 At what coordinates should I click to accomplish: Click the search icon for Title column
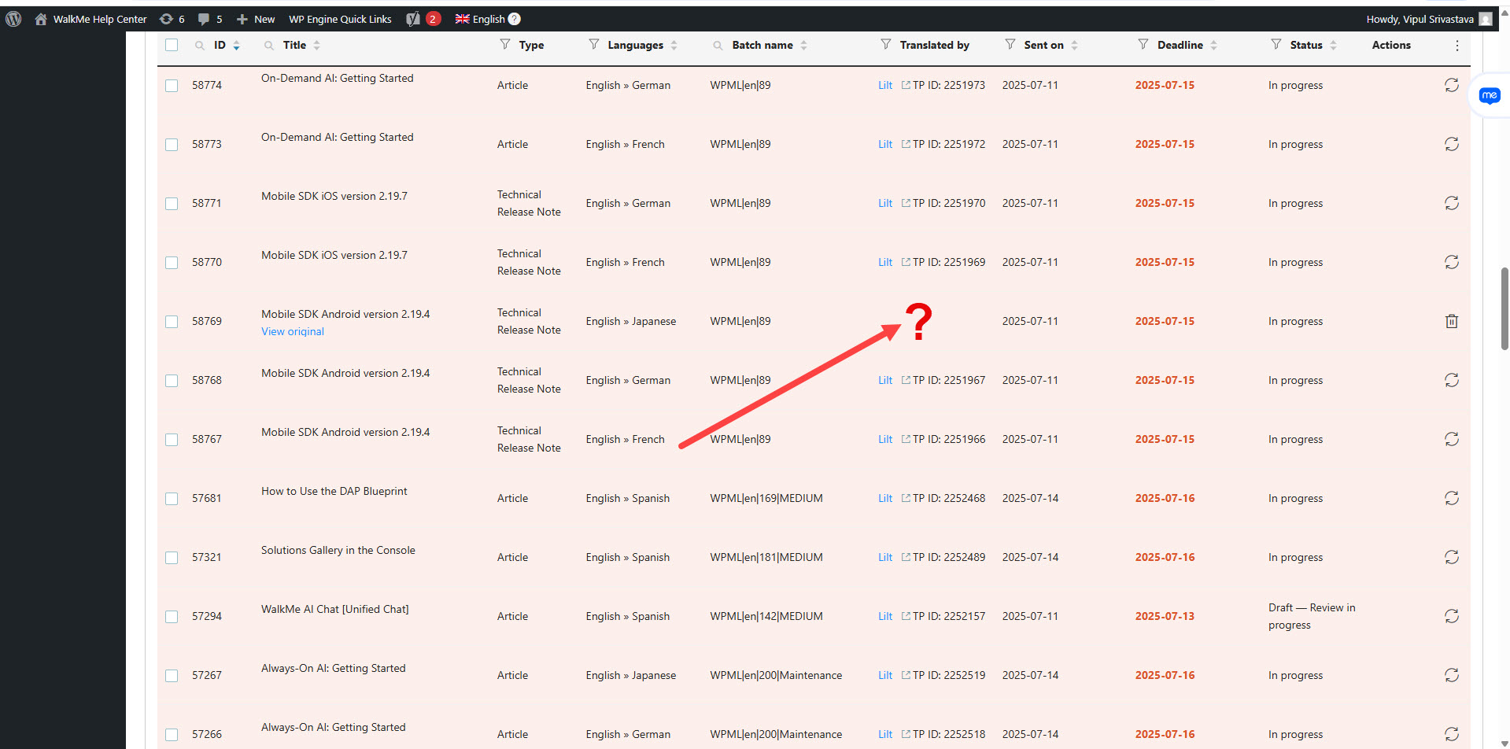click(269, 46)
